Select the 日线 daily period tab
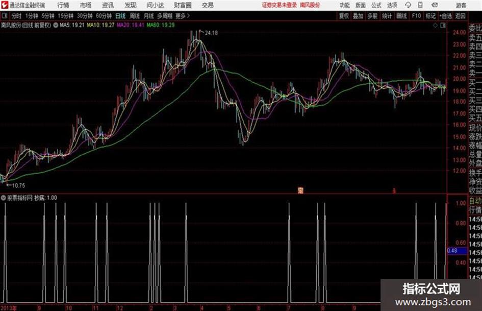Image resolution: width=482 pixels, height=311 pixels. tap(120, 16)
